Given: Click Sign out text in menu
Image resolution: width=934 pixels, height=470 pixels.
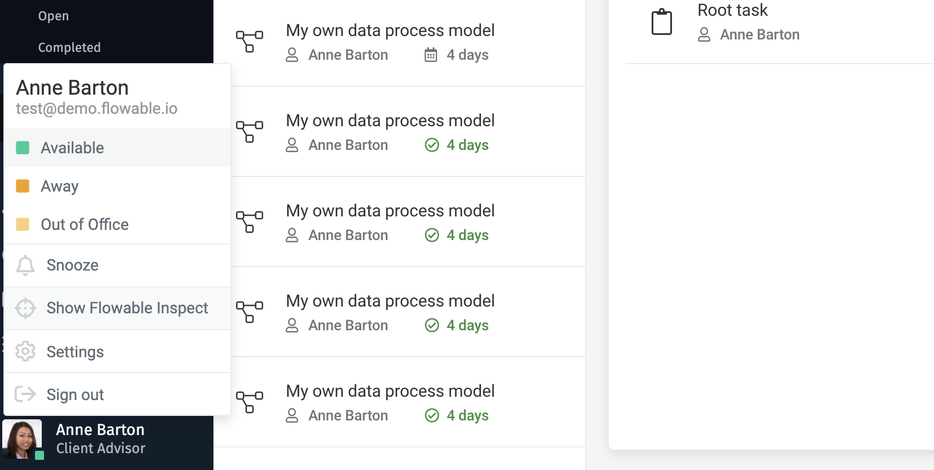Looking at the screenshot, I should click(x=75, y=395).
